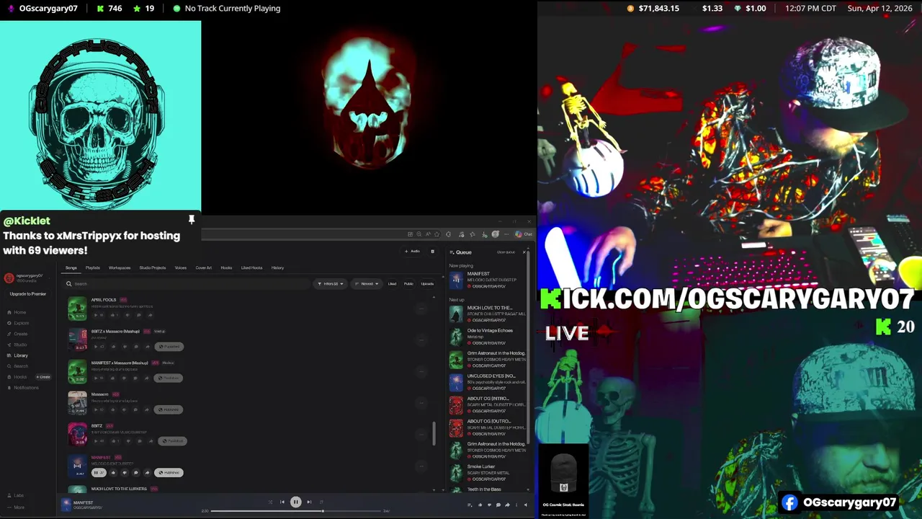Open the Newest sort dropdown
922x519 pixels.
pyautogui.click(x=367, y=283)
